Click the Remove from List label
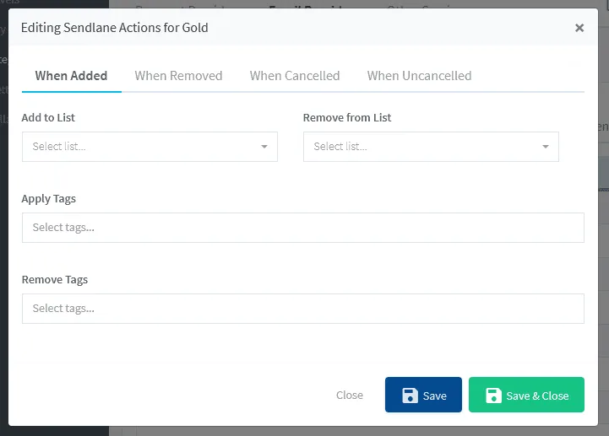This screenshot has width=609, height=436. [347, 118]
